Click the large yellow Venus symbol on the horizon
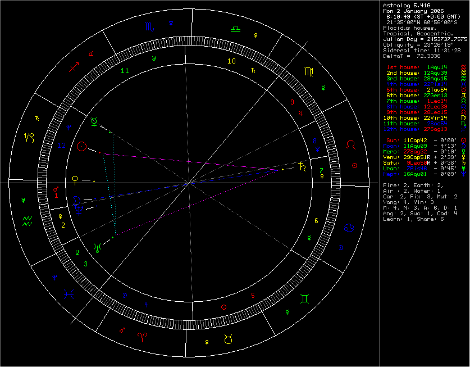 coord(75,180)
